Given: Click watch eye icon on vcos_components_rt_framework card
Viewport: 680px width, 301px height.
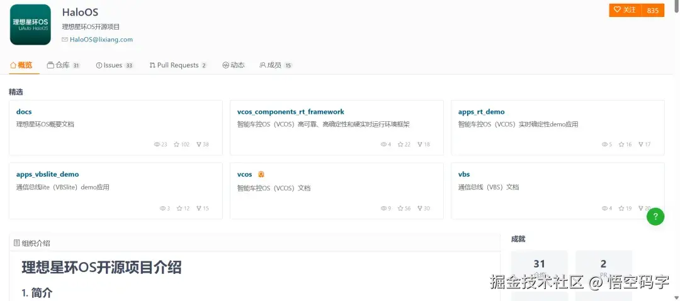Looking at the screenshot, I should click(383, 145).
